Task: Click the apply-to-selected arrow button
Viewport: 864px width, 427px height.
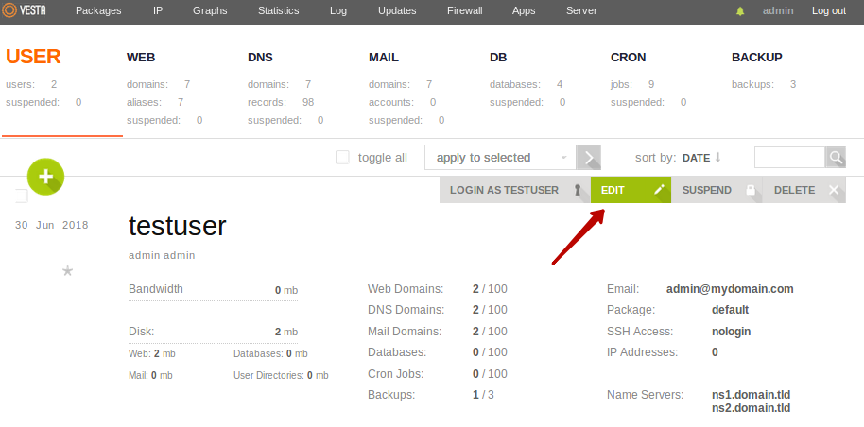Action: pos(590,158)
